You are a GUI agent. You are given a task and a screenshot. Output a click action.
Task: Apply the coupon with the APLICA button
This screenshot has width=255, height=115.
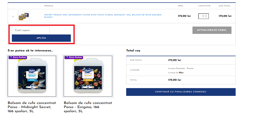tap(41, 38)
